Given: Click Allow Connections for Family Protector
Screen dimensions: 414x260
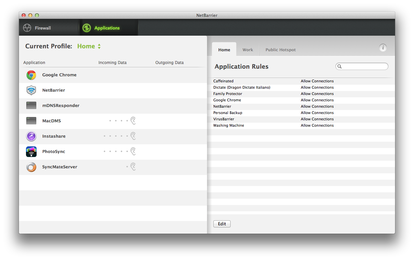Looking at the screenshot, I should (x=317, y=94).
